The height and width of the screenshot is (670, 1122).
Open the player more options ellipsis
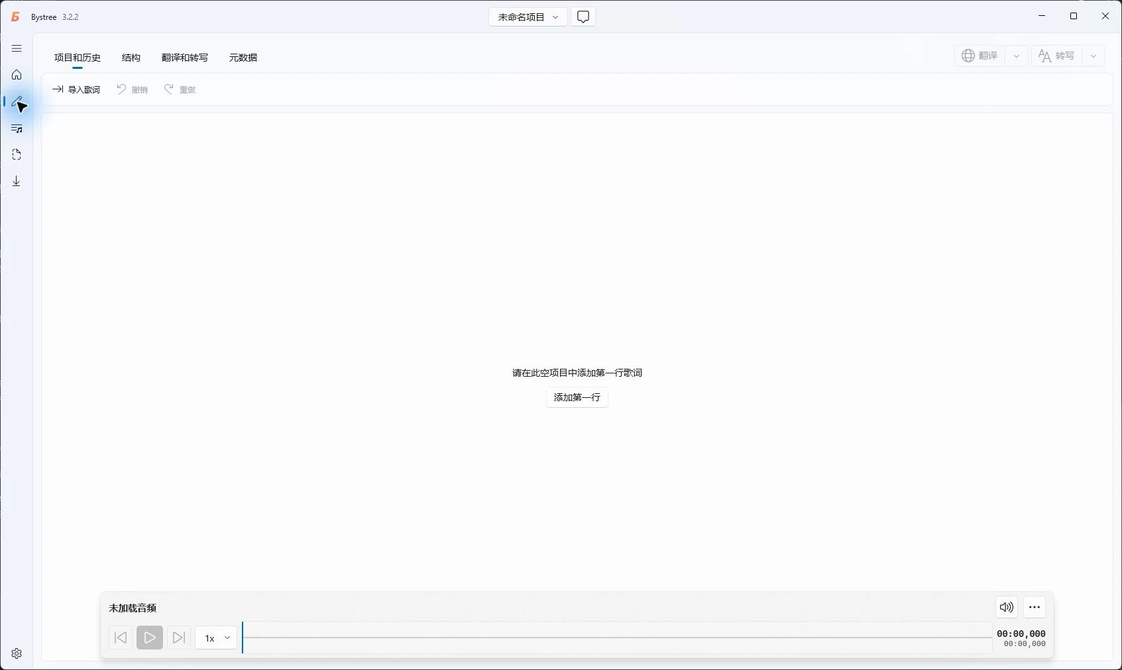click(1035, 607)
